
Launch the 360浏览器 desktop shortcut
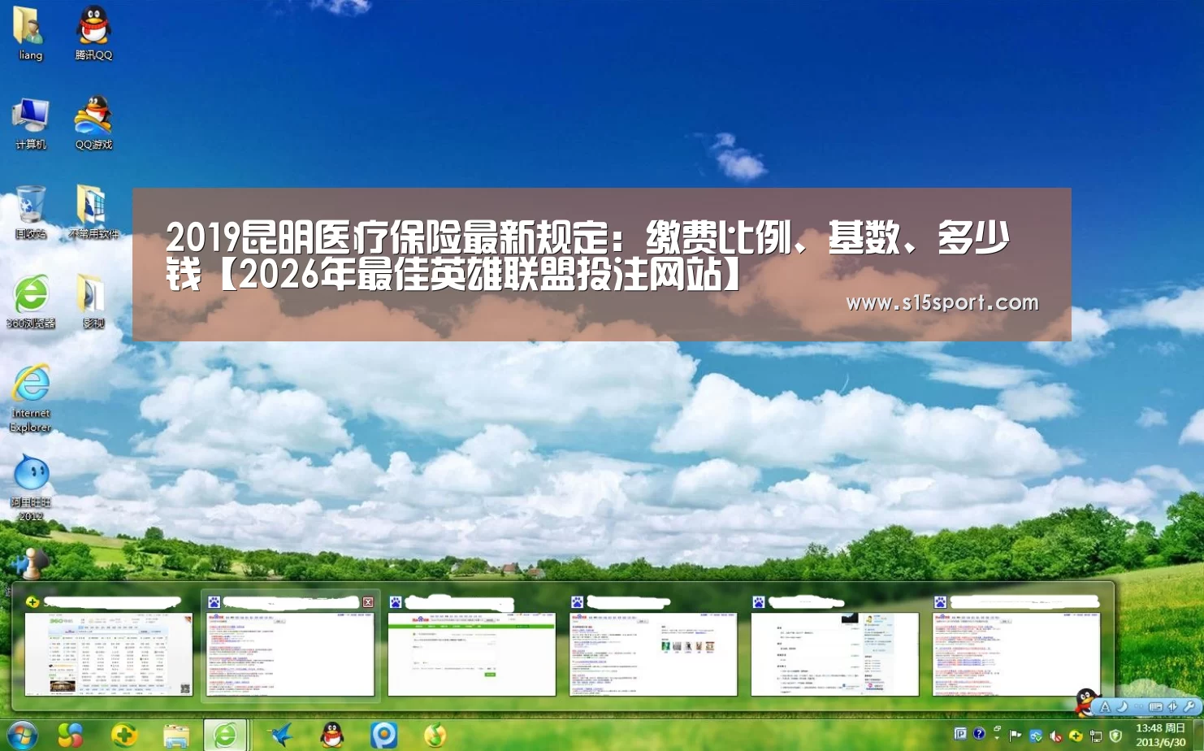pos(31,302)
